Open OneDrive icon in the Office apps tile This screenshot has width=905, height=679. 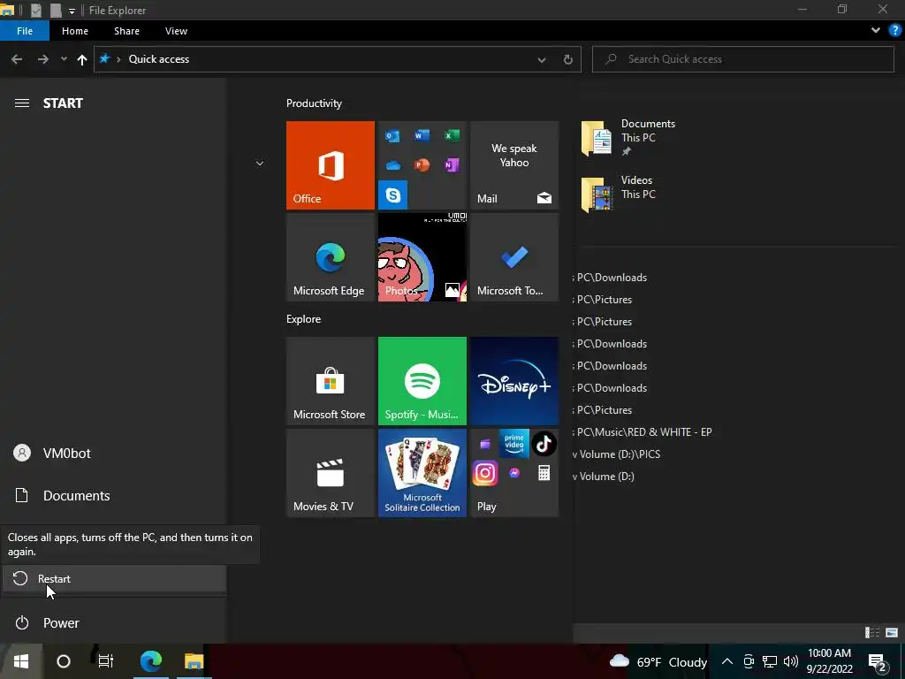click(393, 165)
